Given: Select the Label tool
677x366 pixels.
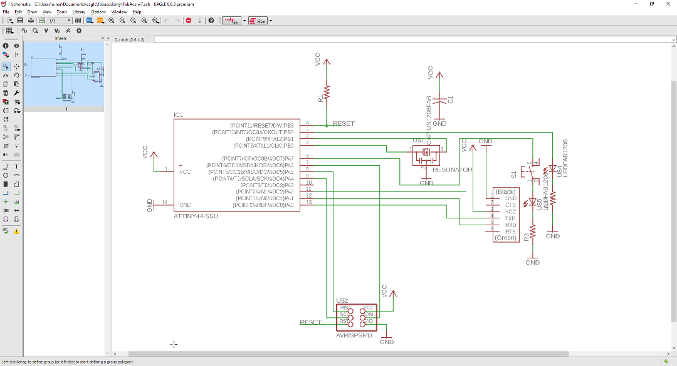Looking at the screenshot, I should [x=16, y=201].
